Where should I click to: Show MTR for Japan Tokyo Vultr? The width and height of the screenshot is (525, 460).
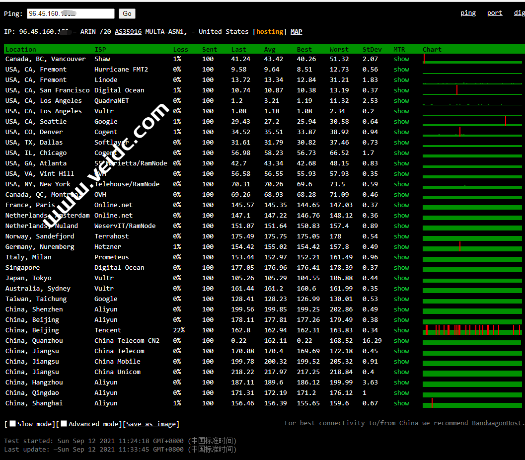(x=401, y=278)
